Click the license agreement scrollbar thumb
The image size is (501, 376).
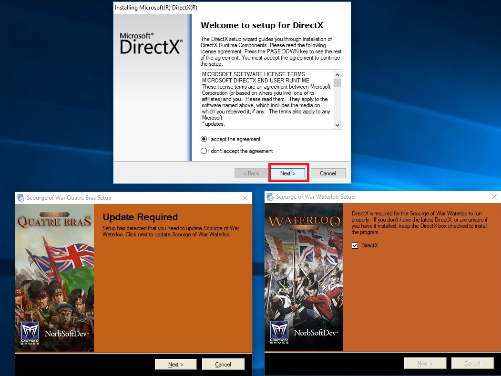pyautogui.click(x=337, y=83)
